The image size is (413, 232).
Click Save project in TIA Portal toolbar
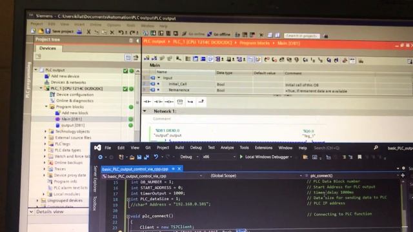coord(59,32)
